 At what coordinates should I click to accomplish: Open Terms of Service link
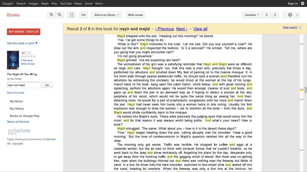[18, 122]
